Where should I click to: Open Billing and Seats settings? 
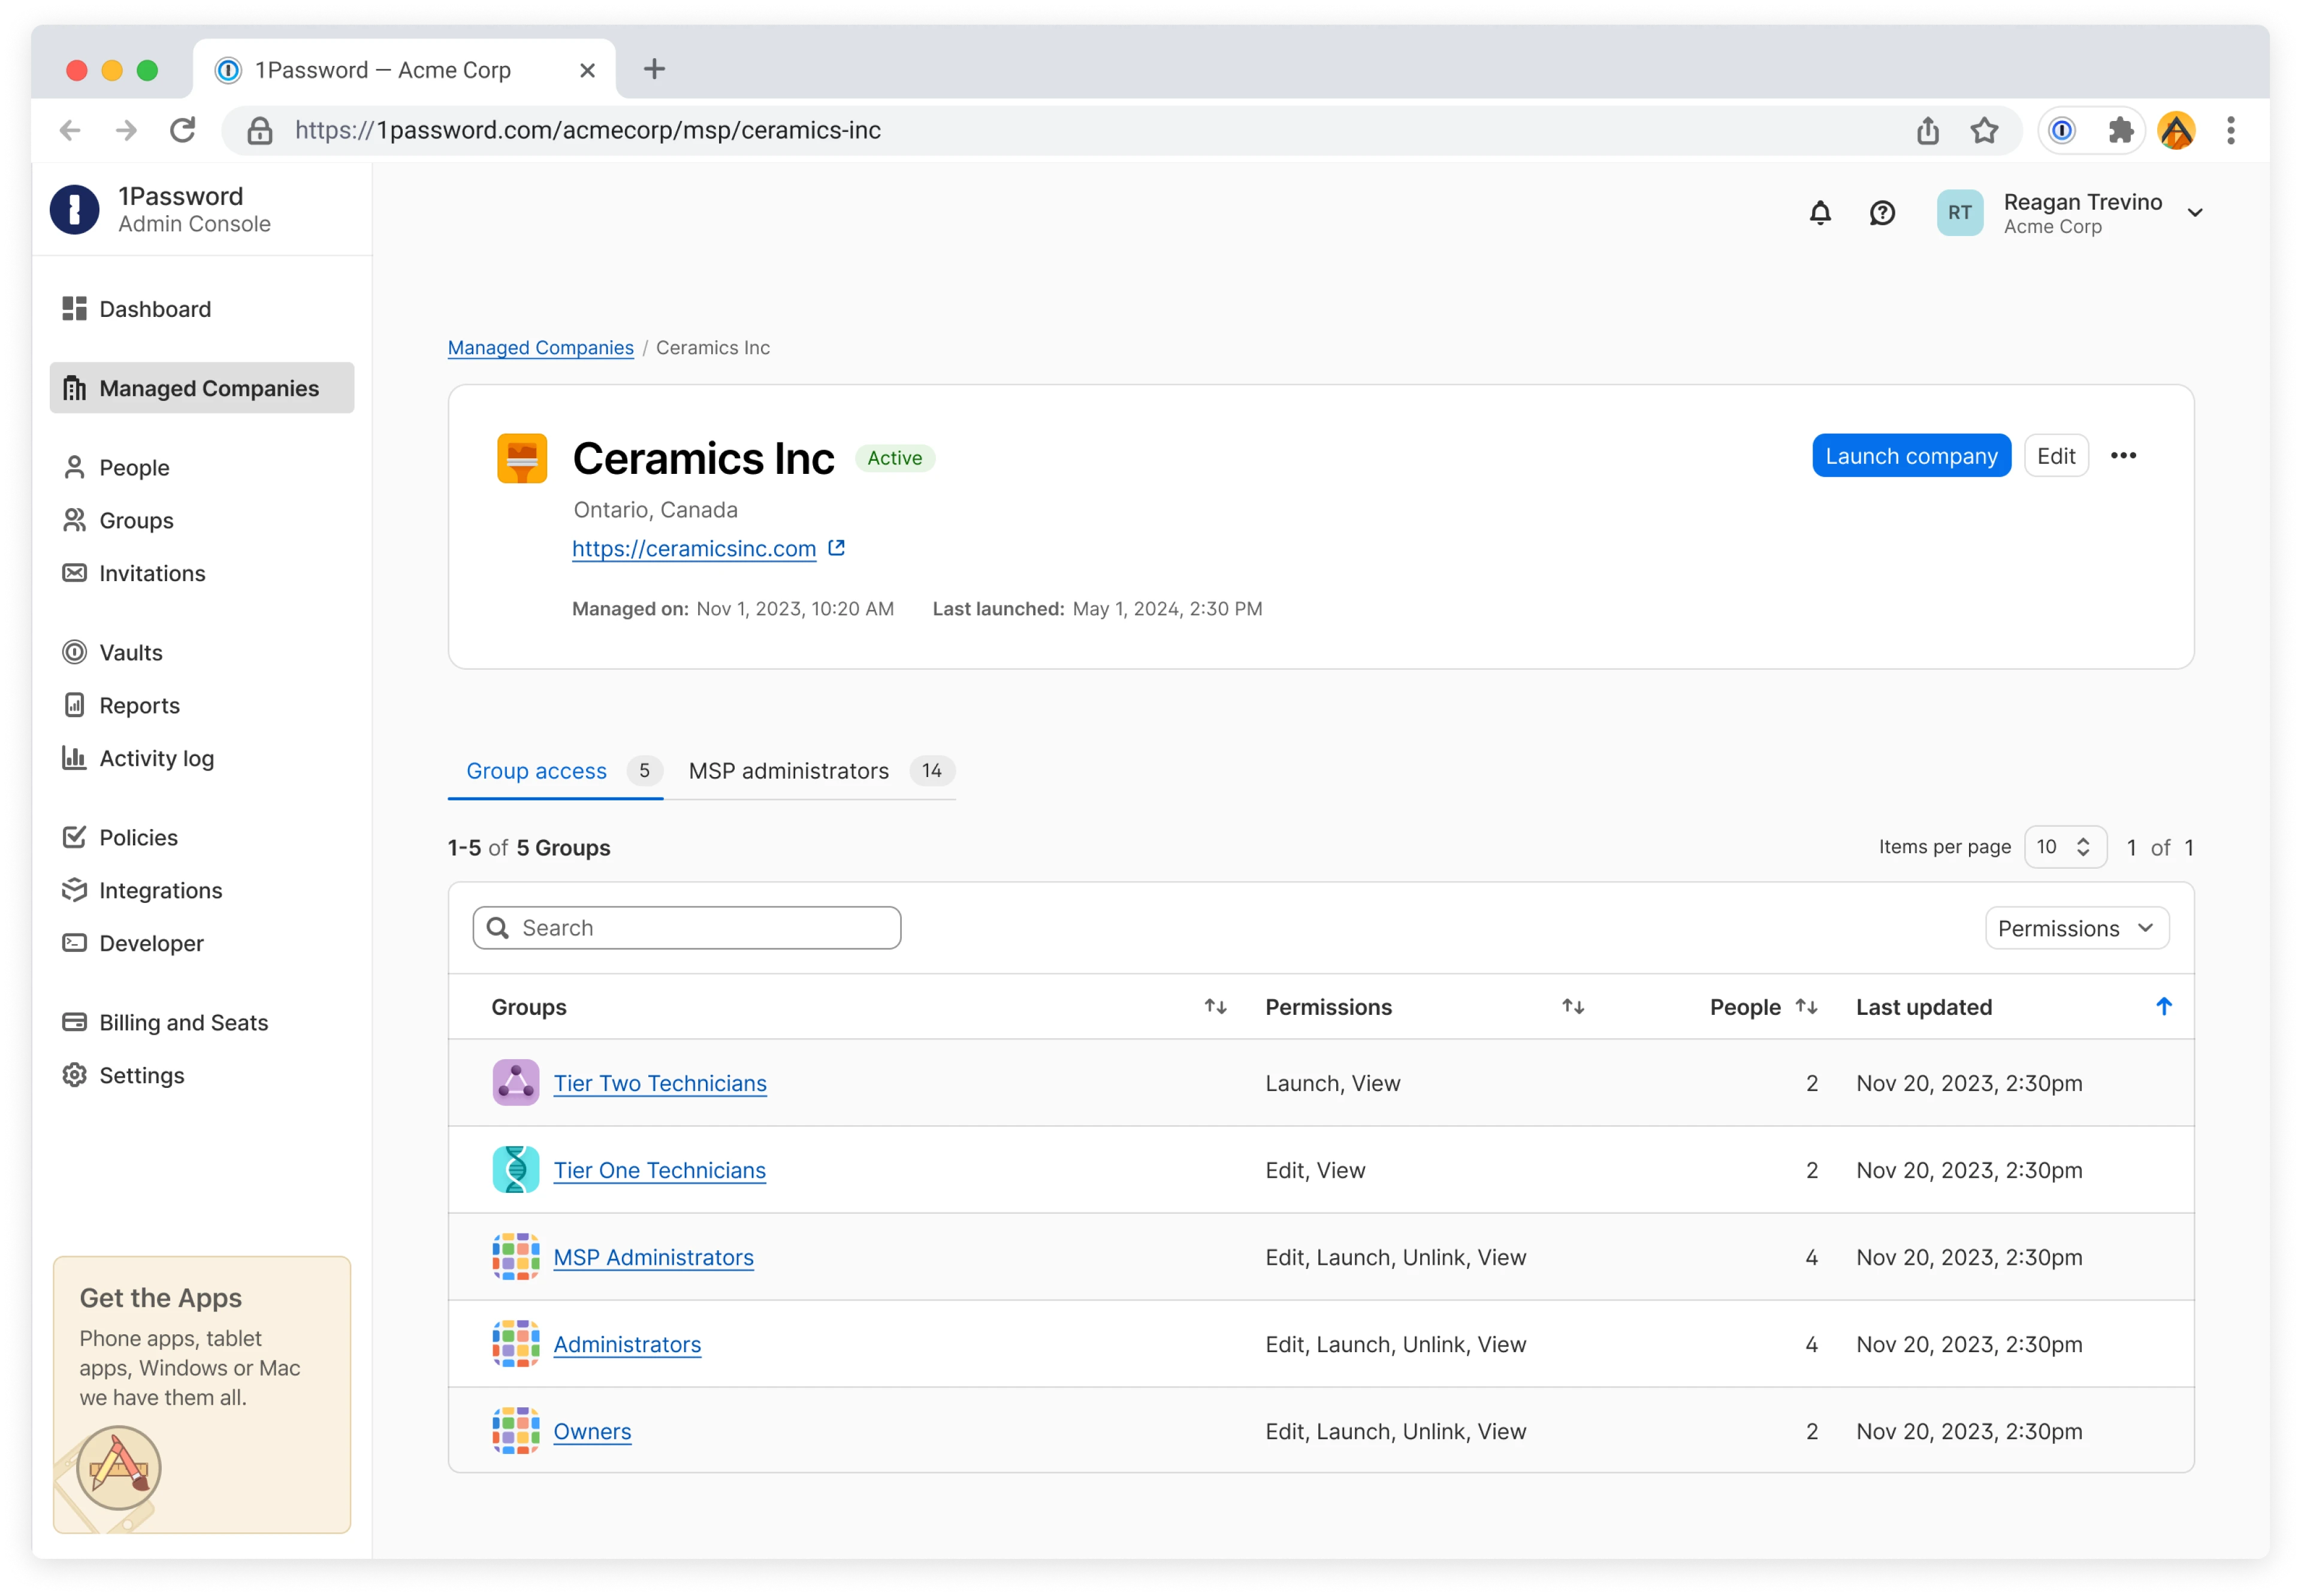[x=183, y=1022]
